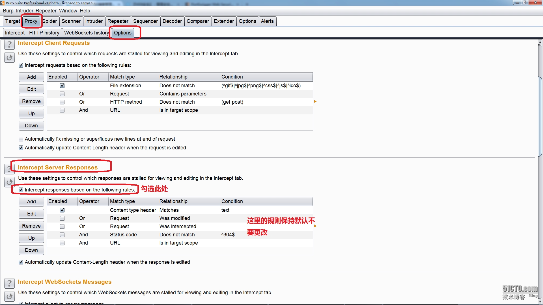The image size is (543, 305).
Task: Switch to the Repeater tool tab
Action: (118, 21)
